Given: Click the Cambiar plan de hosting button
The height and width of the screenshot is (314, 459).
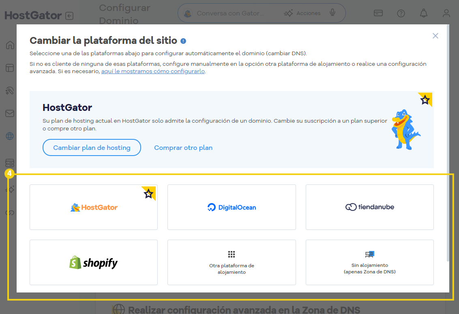Looking at the screenshot, I should pyautogui.click(x=92, y=147).
